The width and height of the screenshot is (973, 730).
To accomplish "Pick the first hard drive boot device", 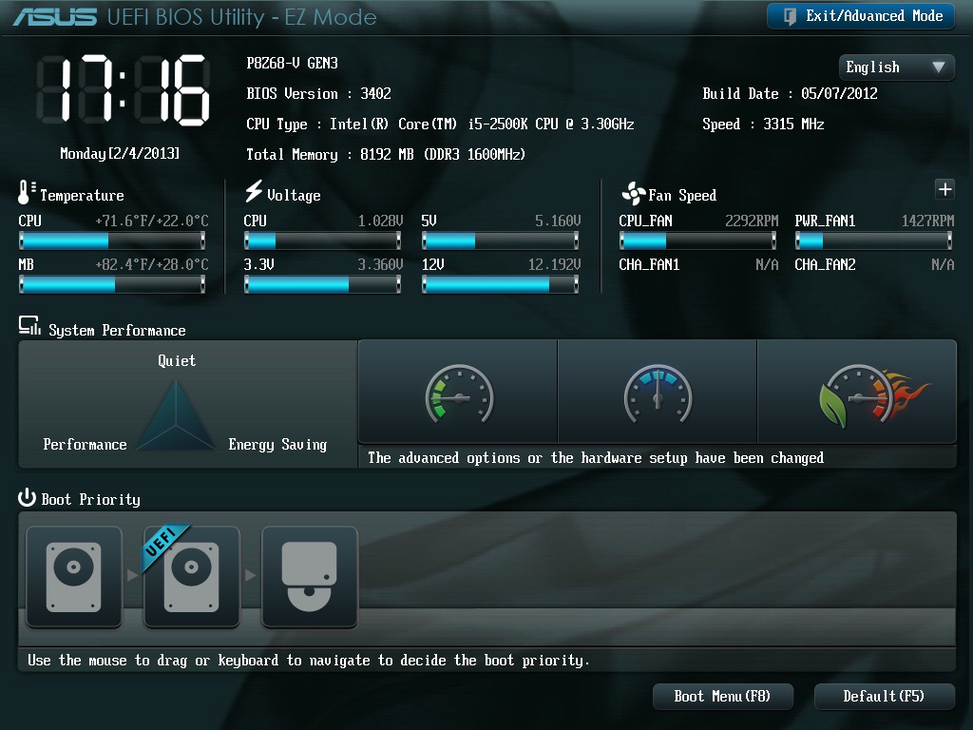I will pos(74,577).
